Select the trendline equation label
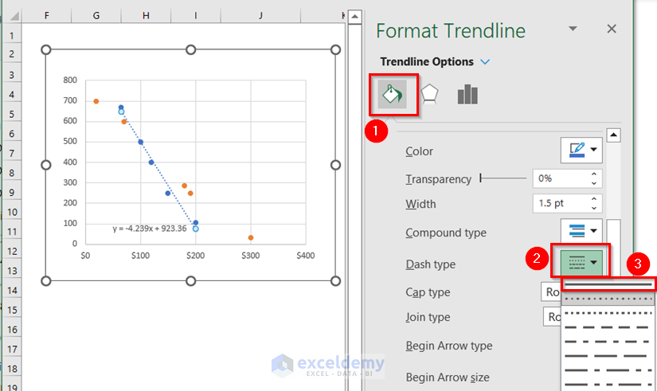Viewport: 657px width, 391px height. coord(149,229)
